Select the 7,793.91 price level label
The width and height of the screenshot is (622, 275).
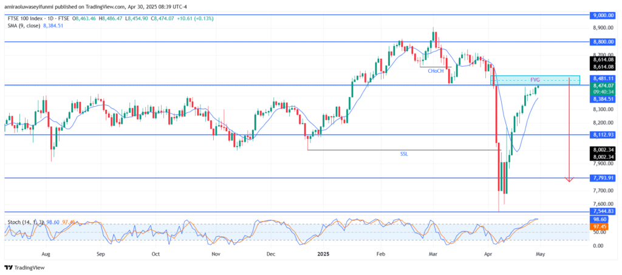pyautogui.click(x=604, y=178)
